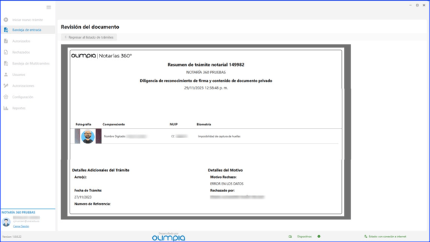
Task: Click the compareciente photo thumbnail
Action: pos(87,136)
